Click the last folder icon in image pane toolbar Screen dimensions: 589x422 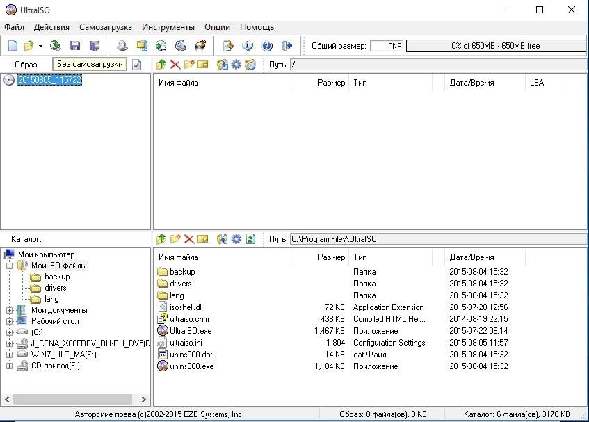[250, 65]
